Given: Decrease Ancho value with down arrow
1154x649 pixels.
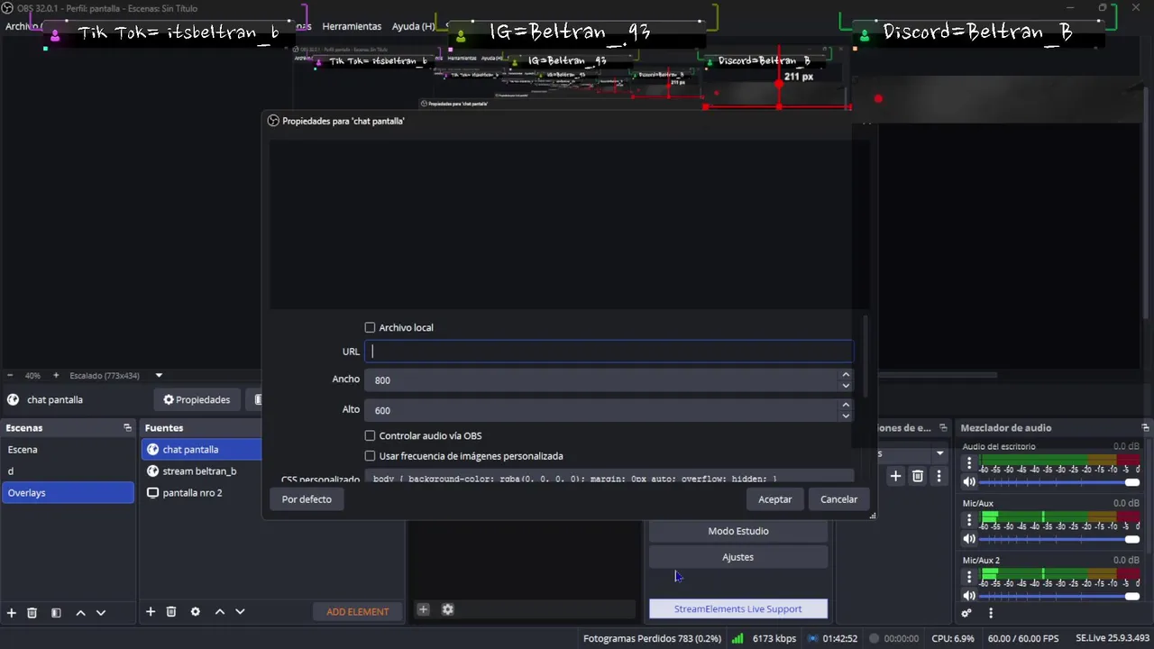Looking at the screenshot, I should pyautogui.click(x=846, y=386).
